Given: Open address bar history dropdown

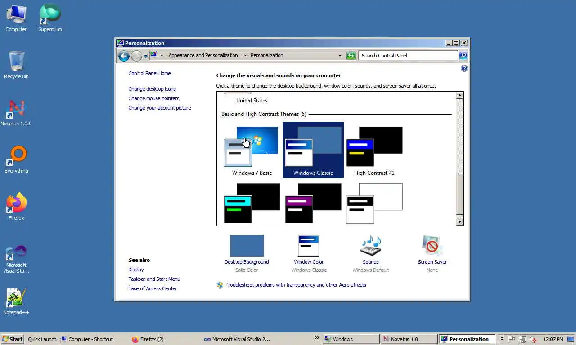Looking at the screenshot, I should click(340, 56).
